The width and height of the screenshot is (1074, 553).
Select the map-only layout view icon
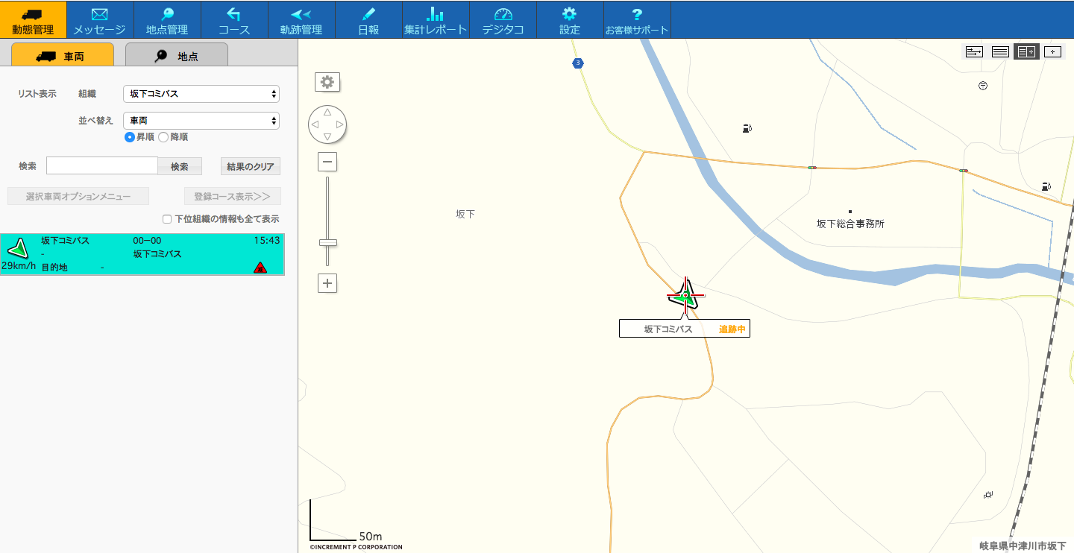point(1052,51)
